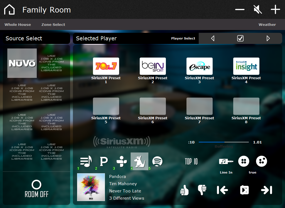This screenshot has height=208, width=285.
Task: Select the Line In input icon
Action: [x=226, y=161]
